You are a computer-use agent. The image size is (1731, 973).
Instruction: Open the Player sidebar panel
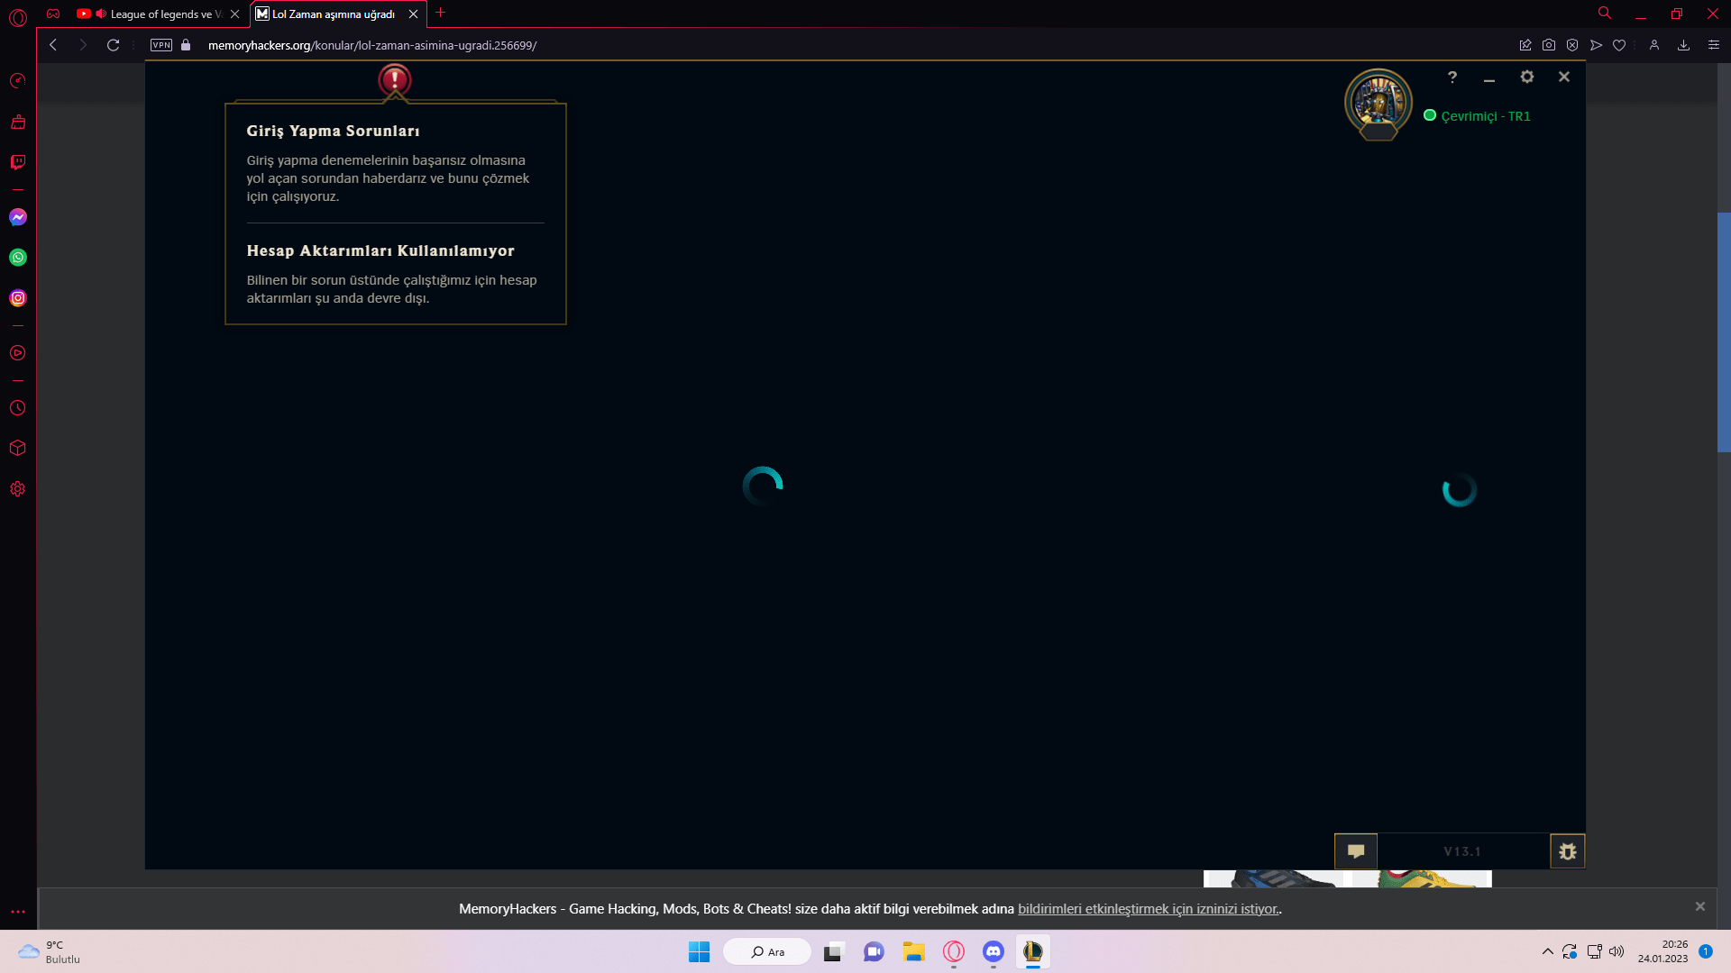coord(18,353)
